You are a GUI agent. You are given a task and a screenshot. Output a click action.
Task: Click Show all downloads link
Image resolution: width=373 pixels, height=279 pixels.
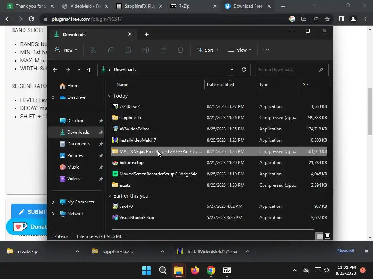[x=345, y=251]
